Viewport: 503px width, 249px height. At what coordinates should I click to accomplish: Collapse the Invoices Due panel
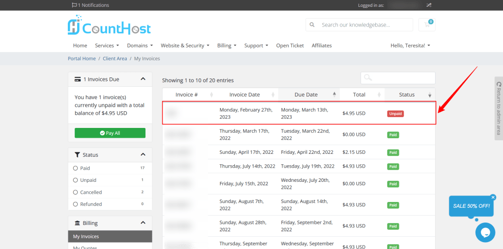coord(143,79)
